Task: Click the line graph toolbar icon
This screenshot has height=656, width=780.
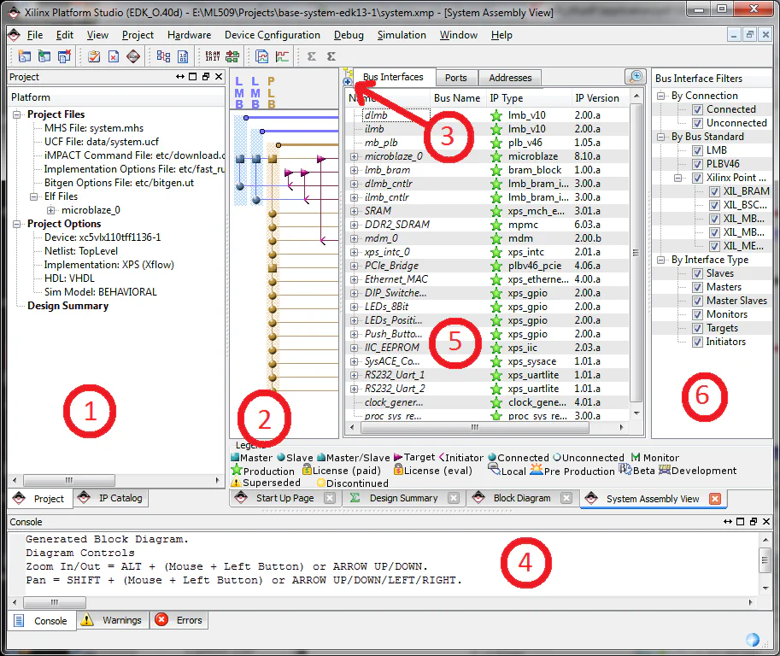Action: [x=281, y=56]
